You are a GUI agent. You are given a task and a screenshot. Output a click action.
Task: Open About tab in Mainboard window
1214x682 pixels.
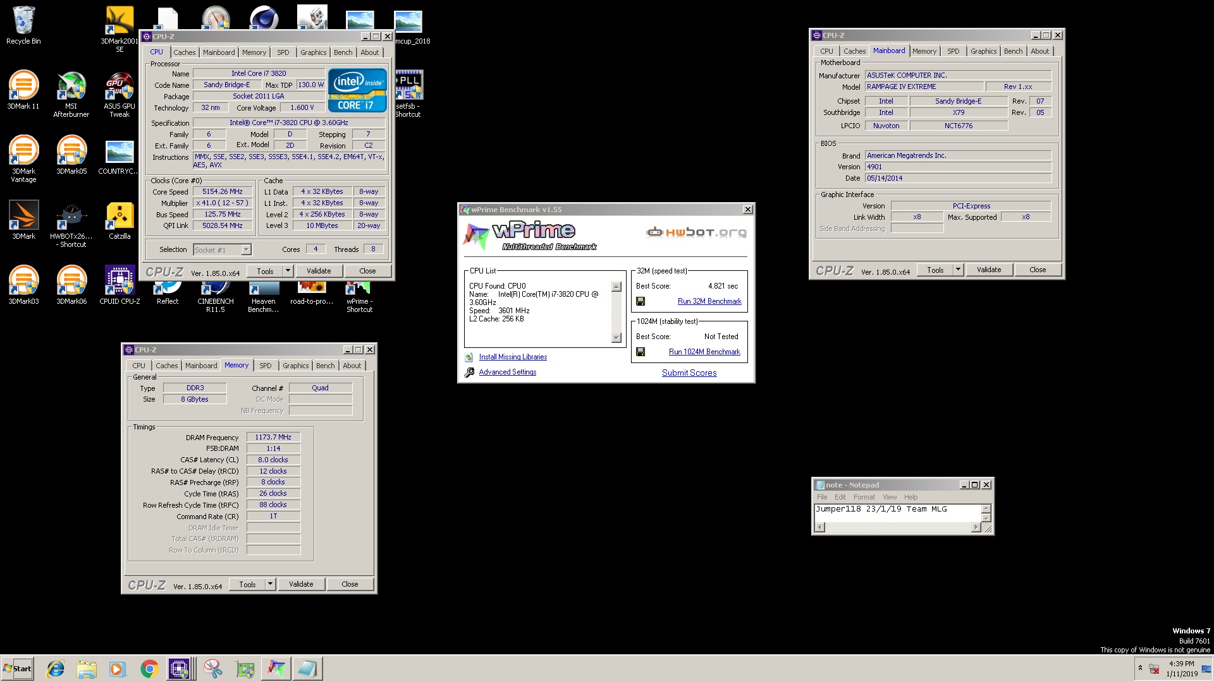[1040, 51]
